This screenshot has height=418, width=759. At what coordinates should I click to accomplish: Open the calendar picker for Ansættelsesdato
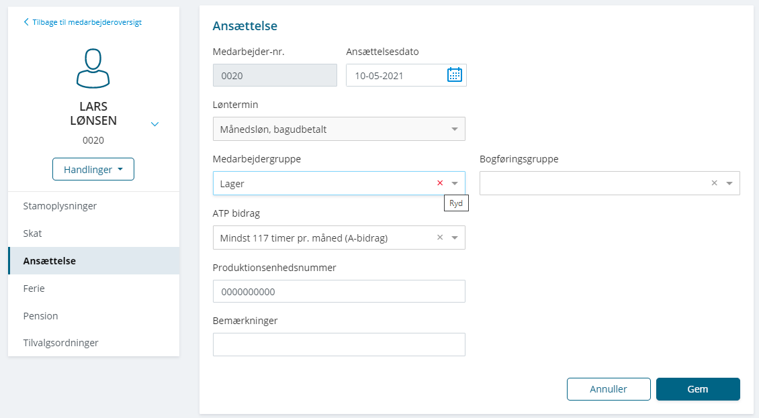(x=455, y=75)
